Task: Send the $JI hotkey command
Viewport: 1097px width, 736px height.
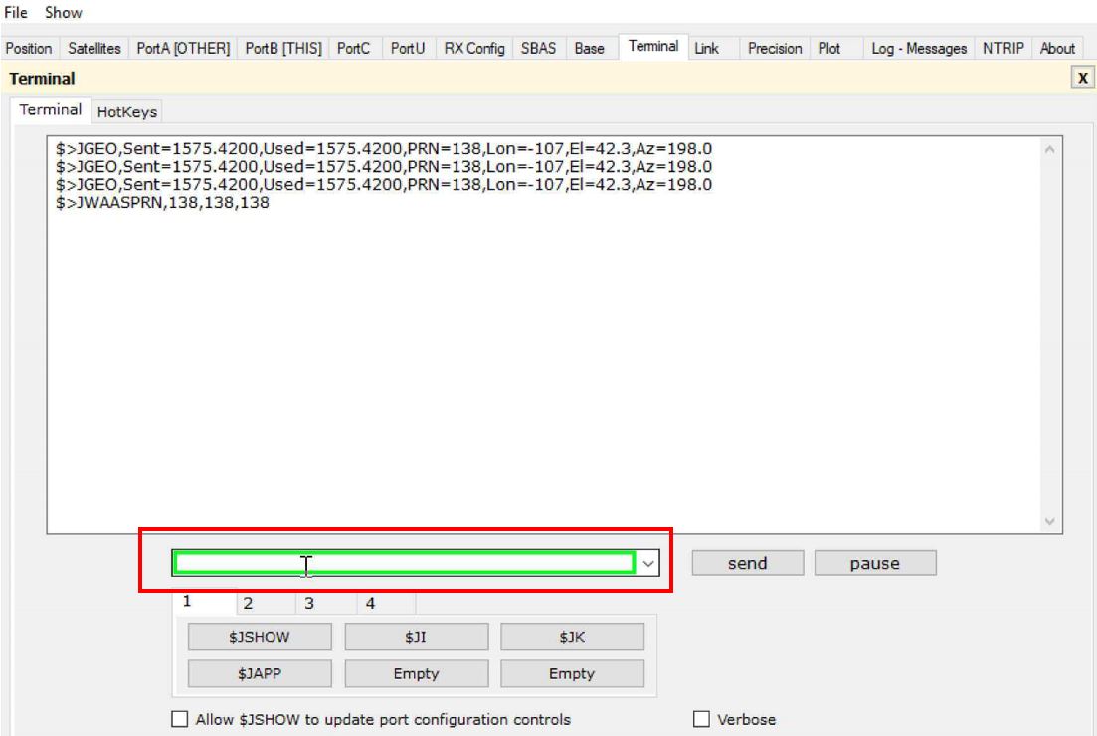Action: click(x=417, y=637)
